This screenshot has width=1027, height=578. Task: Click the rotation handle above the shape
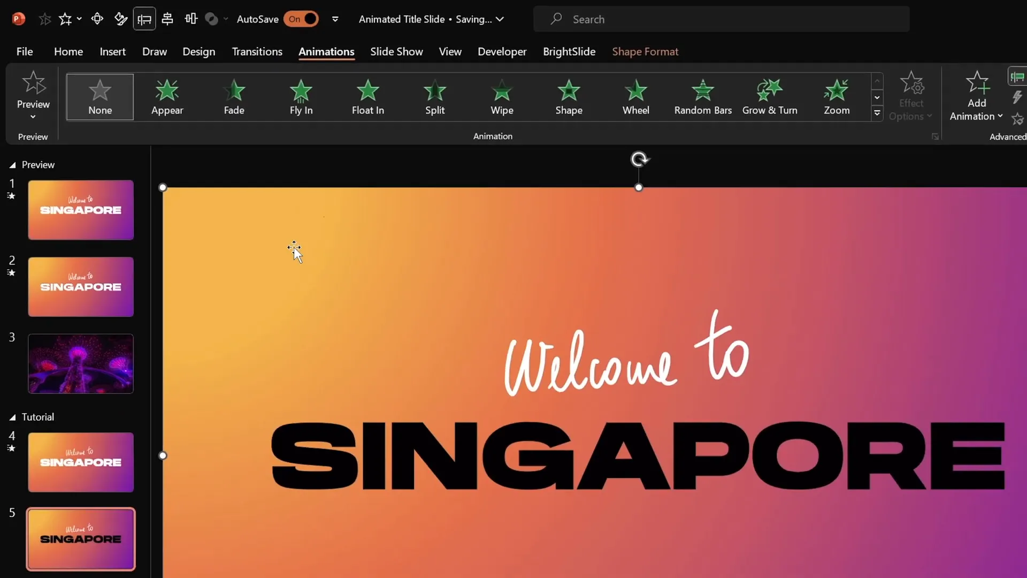click(x=639, y=159)
